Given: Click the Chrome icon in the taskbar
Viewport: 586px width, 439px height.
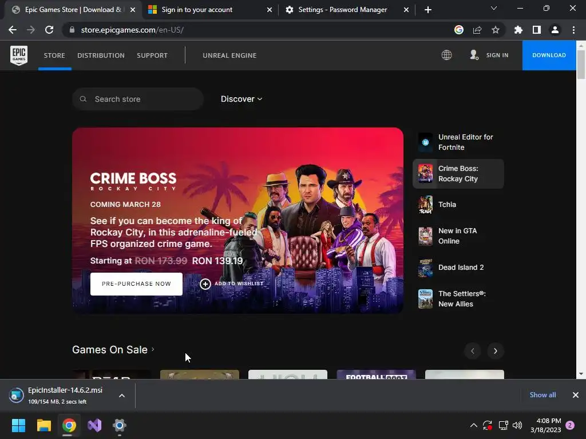Looking at the screenshot, I should [x=69, y=425].
